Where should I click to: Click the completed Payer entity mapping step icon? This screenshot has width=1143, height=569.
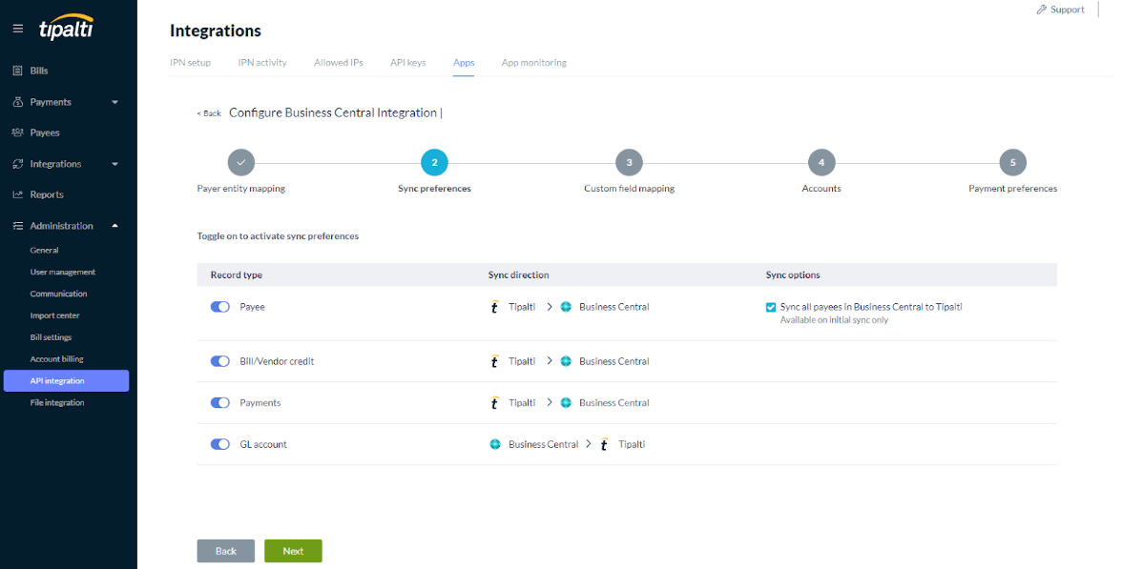click(x=240, y=162)
